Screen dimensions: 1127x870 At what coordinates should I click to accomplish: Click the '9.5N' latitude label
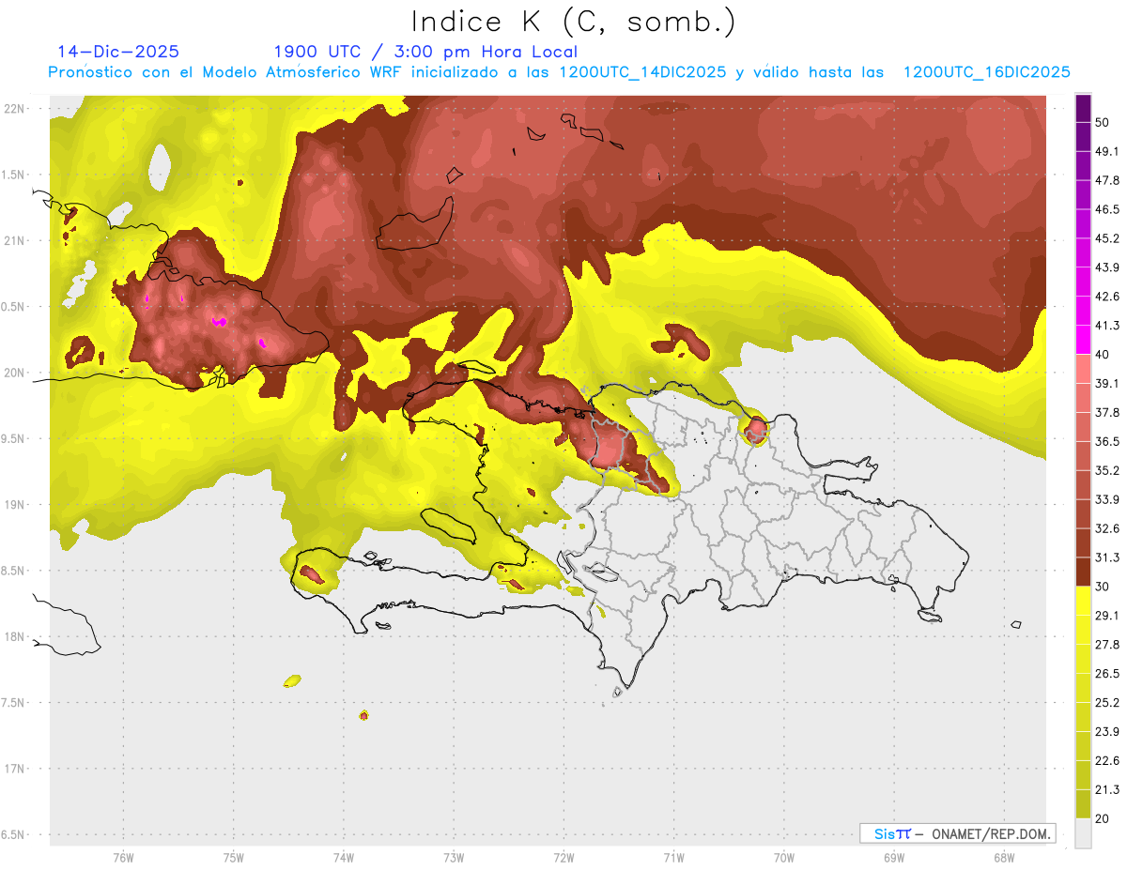(x=14, y=439)
